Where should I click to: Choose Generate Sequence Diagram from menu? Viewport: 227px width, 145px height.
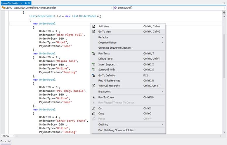coord(116,47)
